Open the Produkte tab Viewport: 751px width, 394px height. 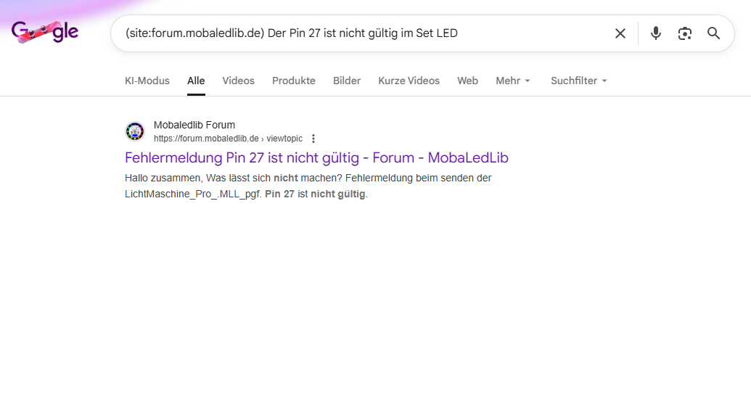point(293,81)
